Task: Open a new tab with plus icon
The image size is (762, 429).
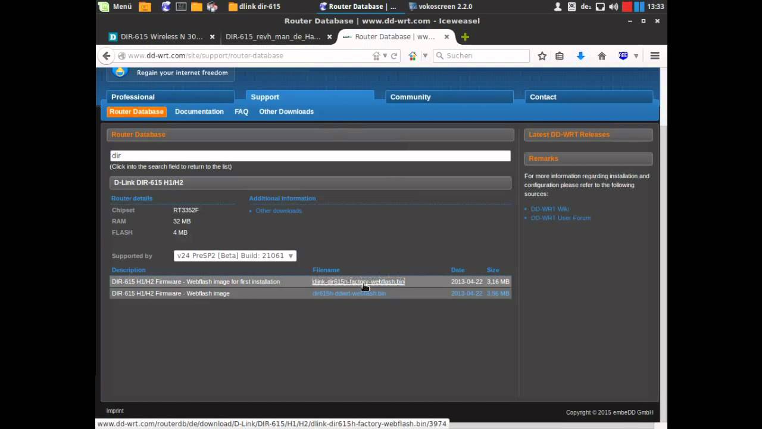Action: (465, 37)
